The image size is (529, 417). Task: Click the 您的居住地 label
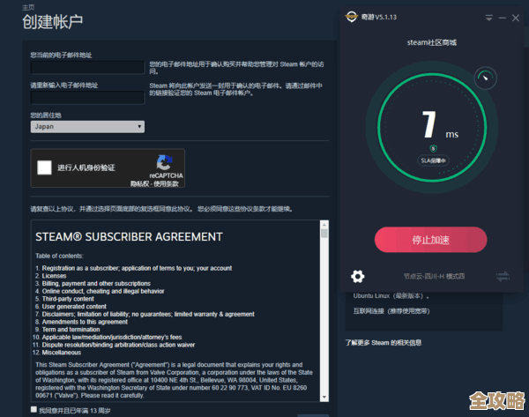[x=46, y=115]
